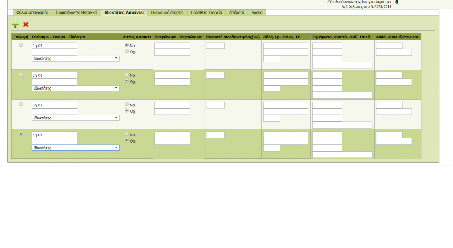The height and width of the screenshot is (248, 453).
Task: Switch to the Φύλλα καταγραφής tab
Action: coord(32,13)
